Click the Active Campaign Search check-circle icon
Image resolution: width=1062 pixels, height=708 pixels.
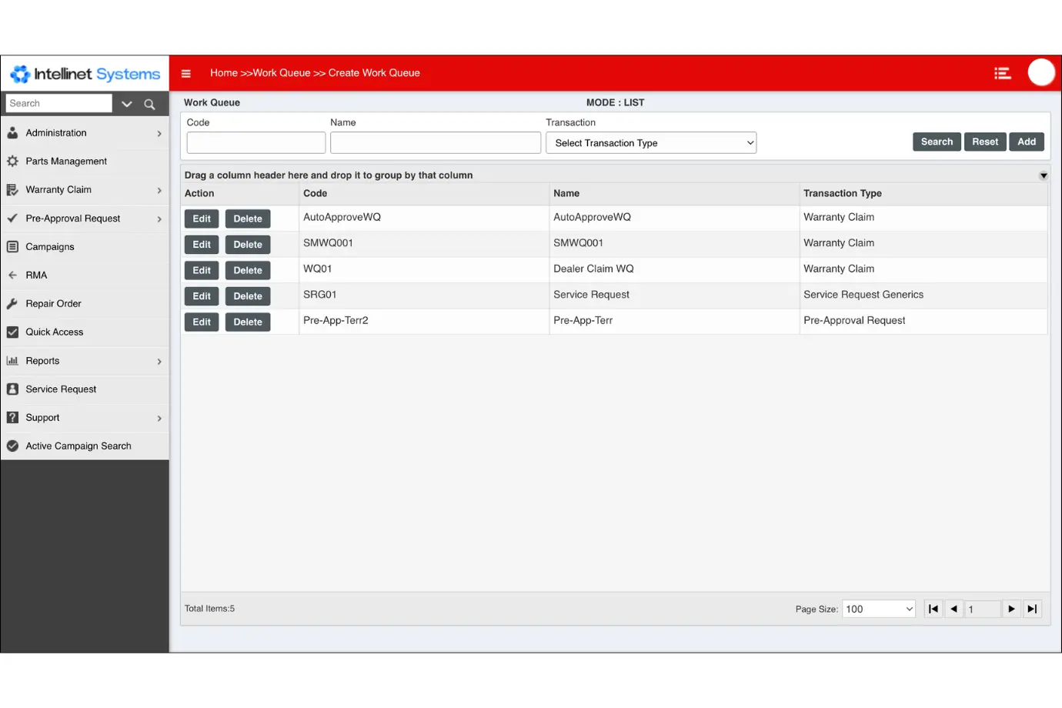tap(12, 446)
